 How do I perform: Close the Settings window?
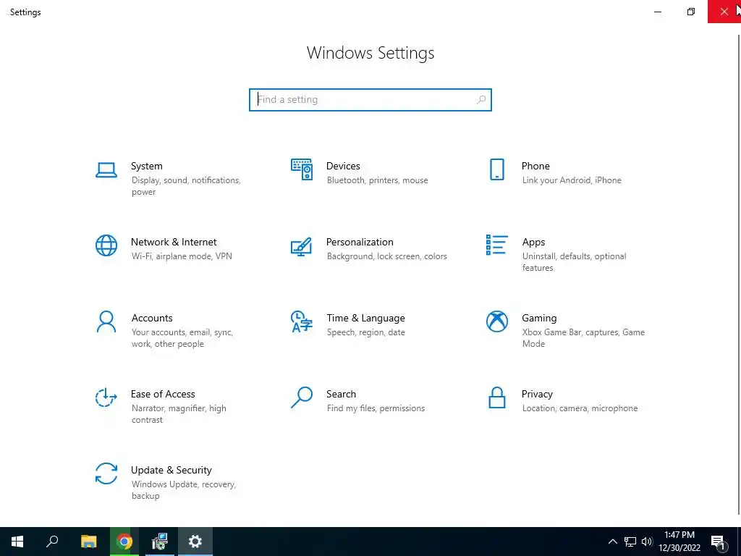[x=724, y=12]
